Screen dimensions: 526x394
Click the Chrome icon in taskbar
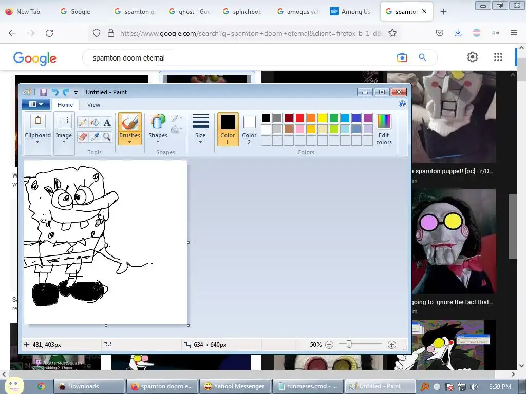tap(41, 386)
